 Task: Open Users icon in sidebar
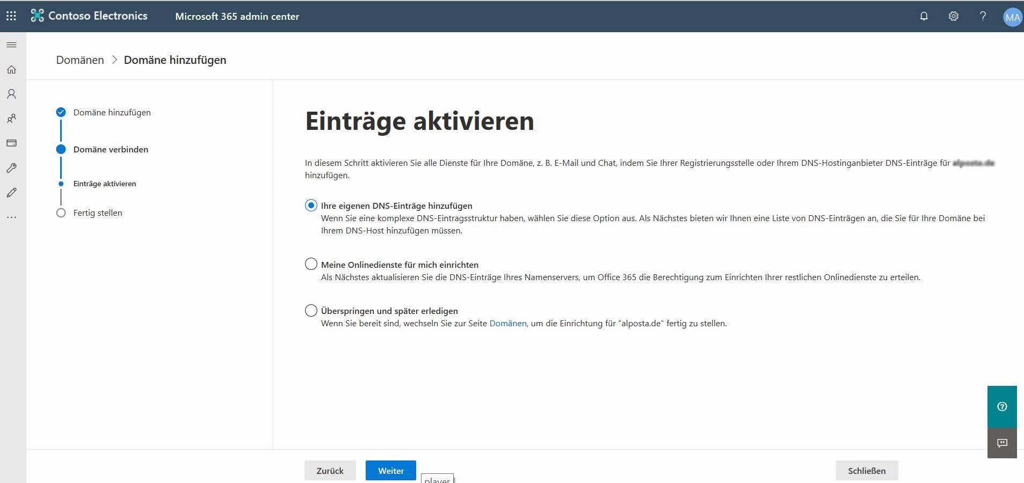11,94
